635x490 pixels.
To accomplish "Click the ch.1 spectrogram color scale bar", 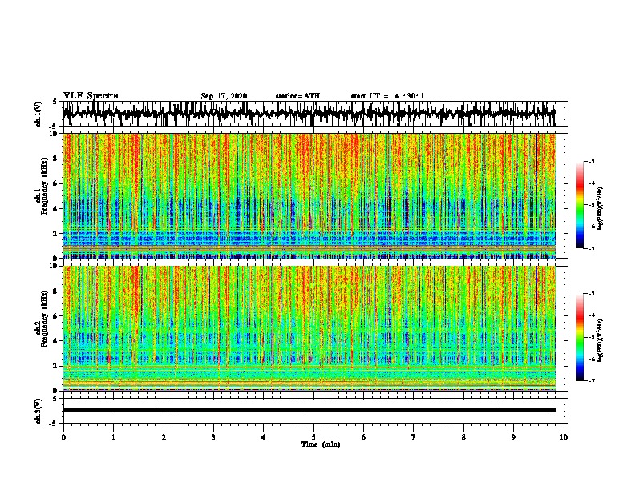I will point(580,205).
